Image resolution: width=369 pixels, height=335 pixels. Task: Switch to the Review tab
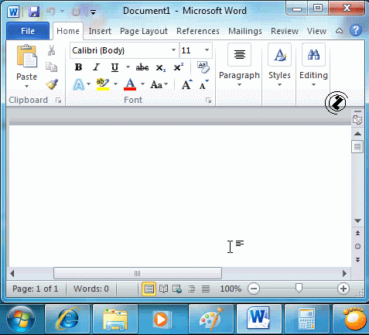click(285, 31)
